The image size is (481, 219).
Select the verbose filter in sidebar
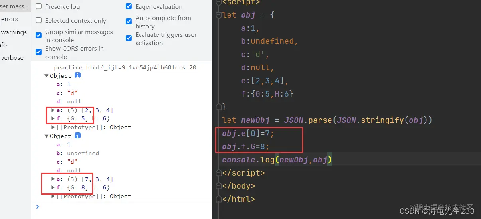pyautogui.click(x=15, y=57)
